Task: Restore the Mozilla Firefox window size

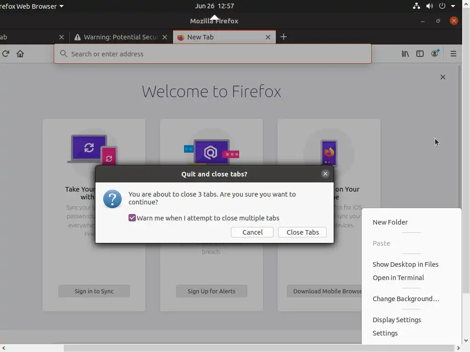Action: (x=438, y=21)
